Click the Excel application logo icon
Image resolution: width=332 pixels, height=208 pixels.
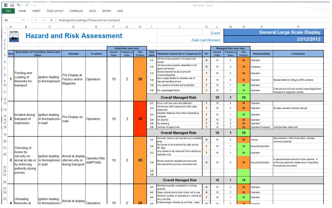click(x=6, y=5)
